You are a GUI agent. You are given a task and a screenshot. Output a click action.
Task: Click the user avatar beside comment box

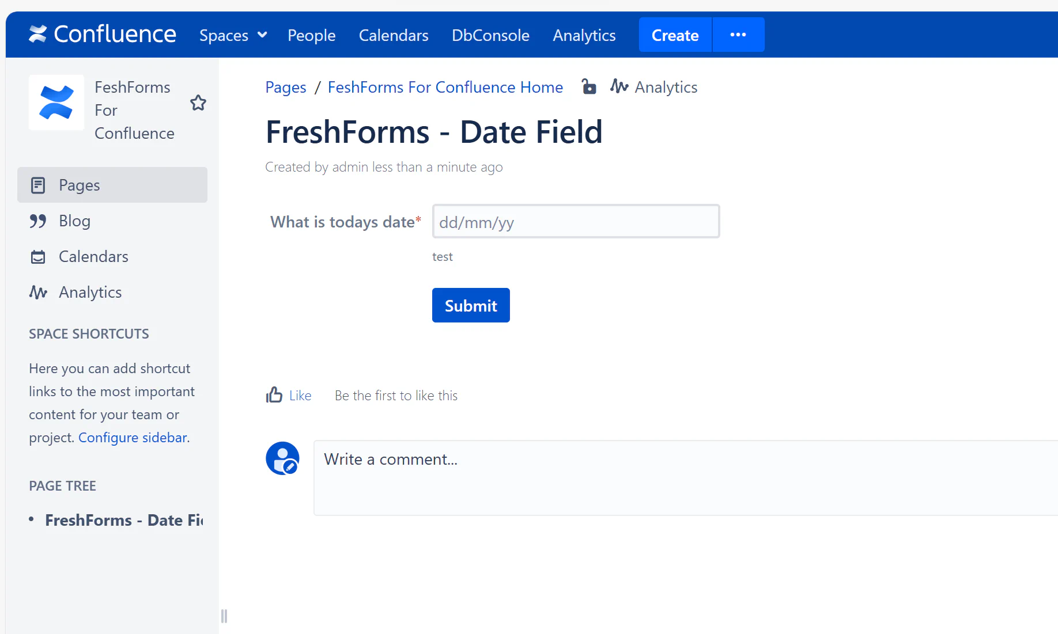pyautogui.click(x=282, y=458)
